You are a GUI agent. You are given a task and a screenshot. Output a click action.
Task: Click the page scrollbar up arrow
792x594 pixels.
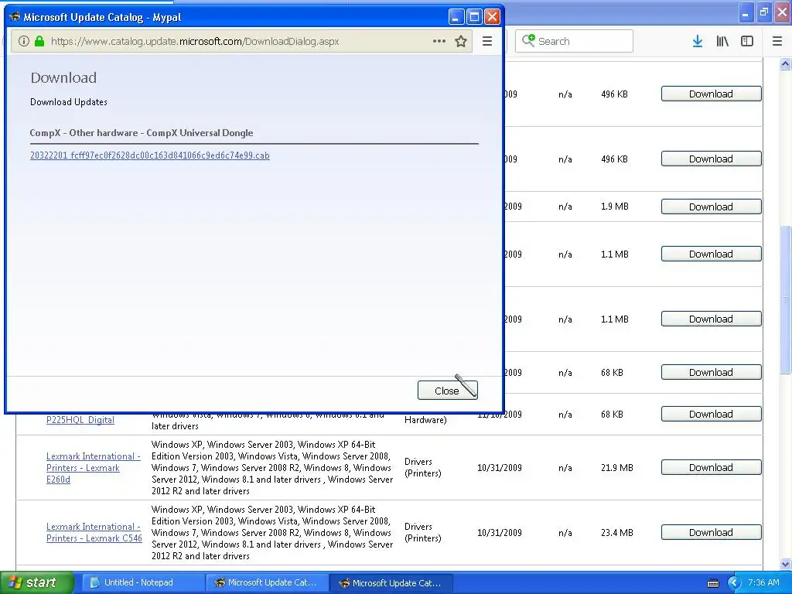coord(785,63)
